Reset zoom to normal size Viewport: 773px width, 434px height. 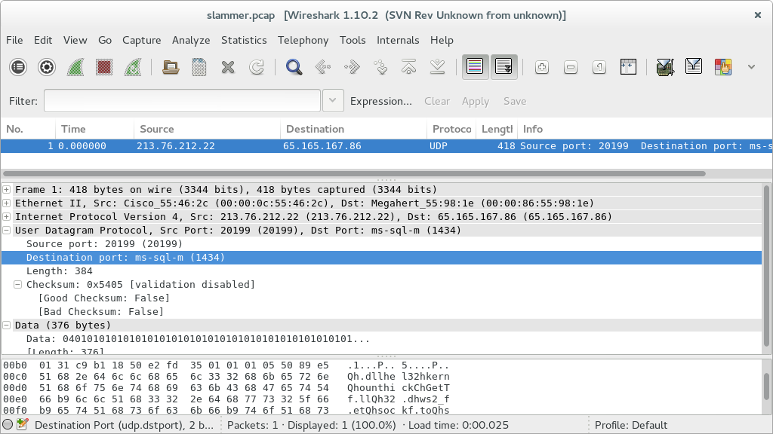point(599,67)
